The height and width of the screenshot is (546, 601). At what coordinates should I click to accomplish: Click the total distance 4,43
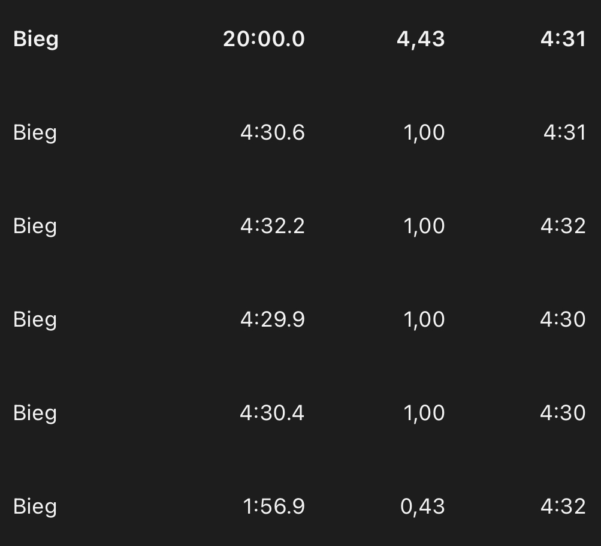(x=421, y=39)
